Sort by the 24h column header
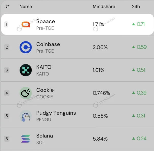 136,7
